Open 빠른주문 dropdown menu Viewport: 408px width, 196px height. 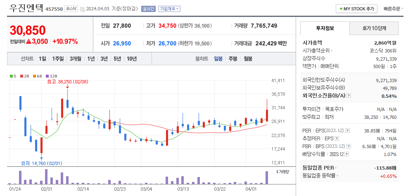[x=394, y=9]
